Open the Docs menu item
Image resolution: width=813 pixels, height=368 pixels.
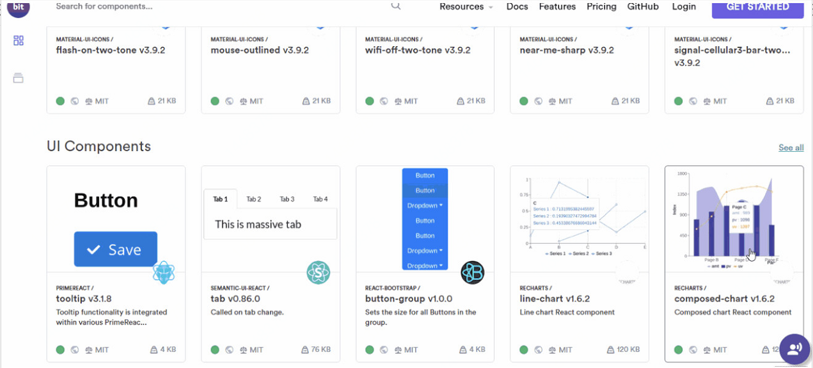tap(517, 6)
